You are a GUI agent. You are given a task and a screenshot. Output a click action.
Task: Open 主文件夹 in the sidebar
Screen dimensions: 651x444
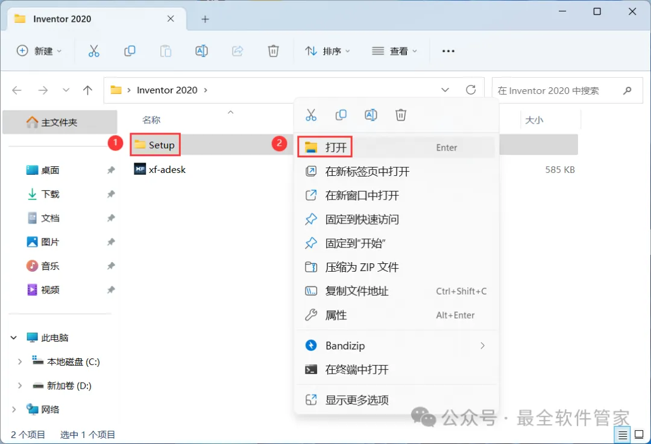60,122
